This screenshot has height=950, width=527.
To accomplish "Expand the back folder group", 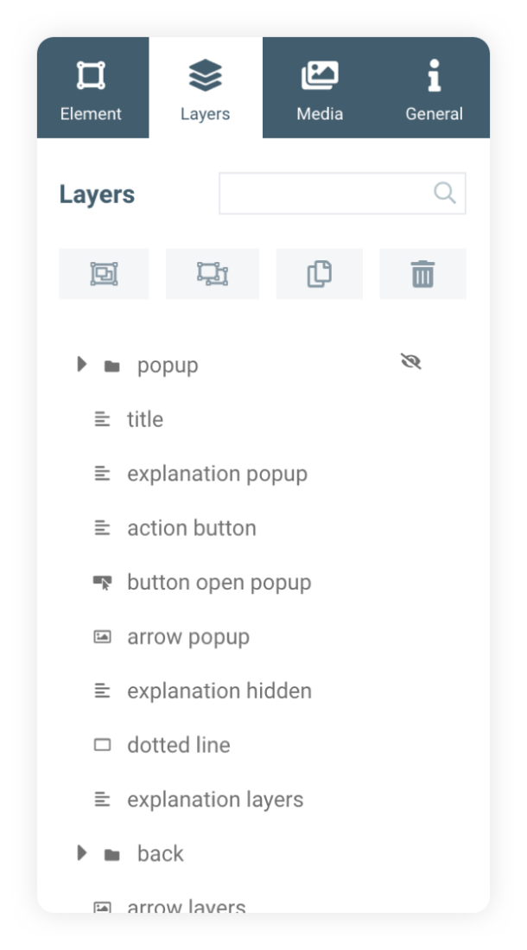I will pyautogui.click(x=82, y=853).
